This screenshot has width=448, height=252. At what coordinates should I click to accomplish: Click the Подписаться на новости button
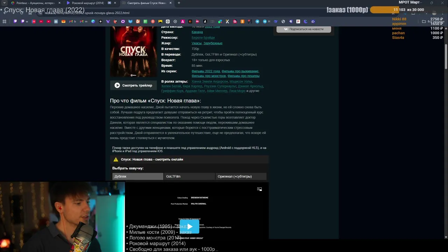(x=303, y=29)
